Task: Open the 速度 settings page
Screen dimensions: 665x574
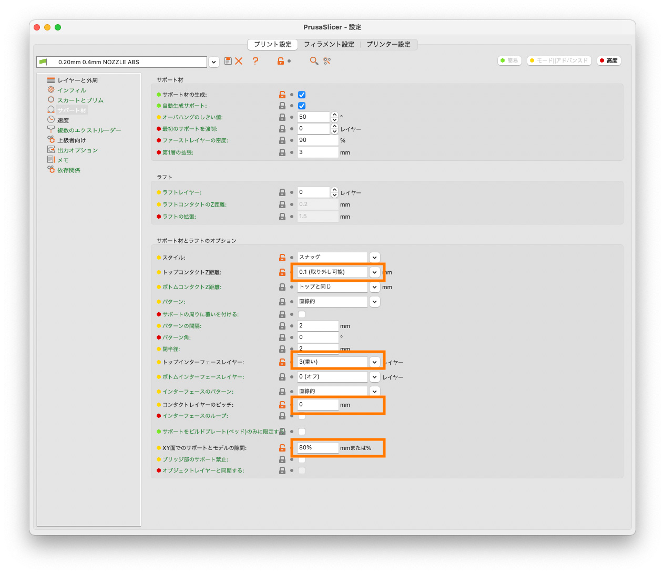Action: [x=63, y=120]
